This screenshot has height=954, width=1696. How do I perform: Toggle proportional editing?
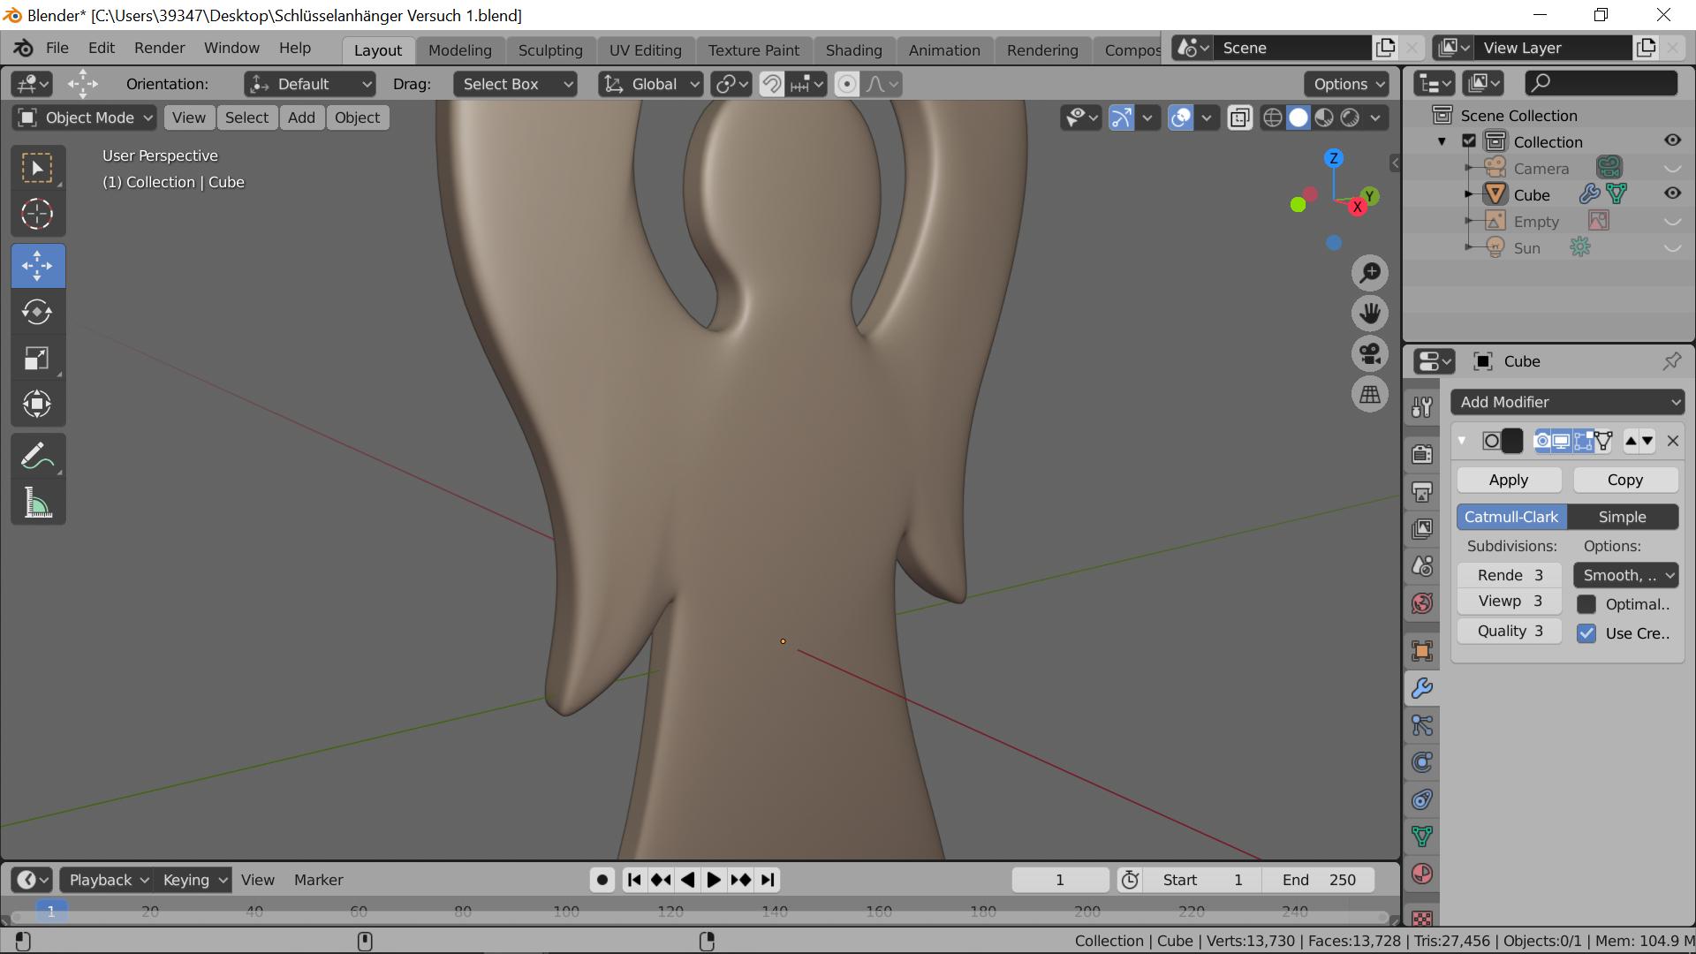point(846,84)
